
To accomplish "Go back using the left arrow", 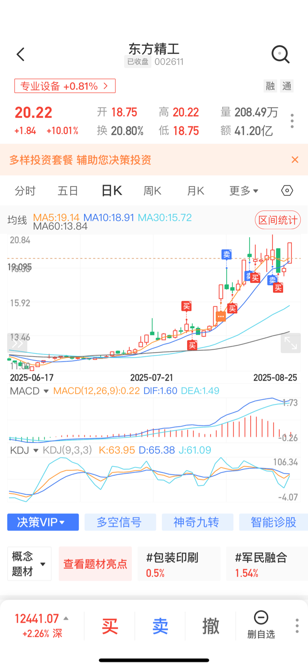I will (x=20, y=55).
